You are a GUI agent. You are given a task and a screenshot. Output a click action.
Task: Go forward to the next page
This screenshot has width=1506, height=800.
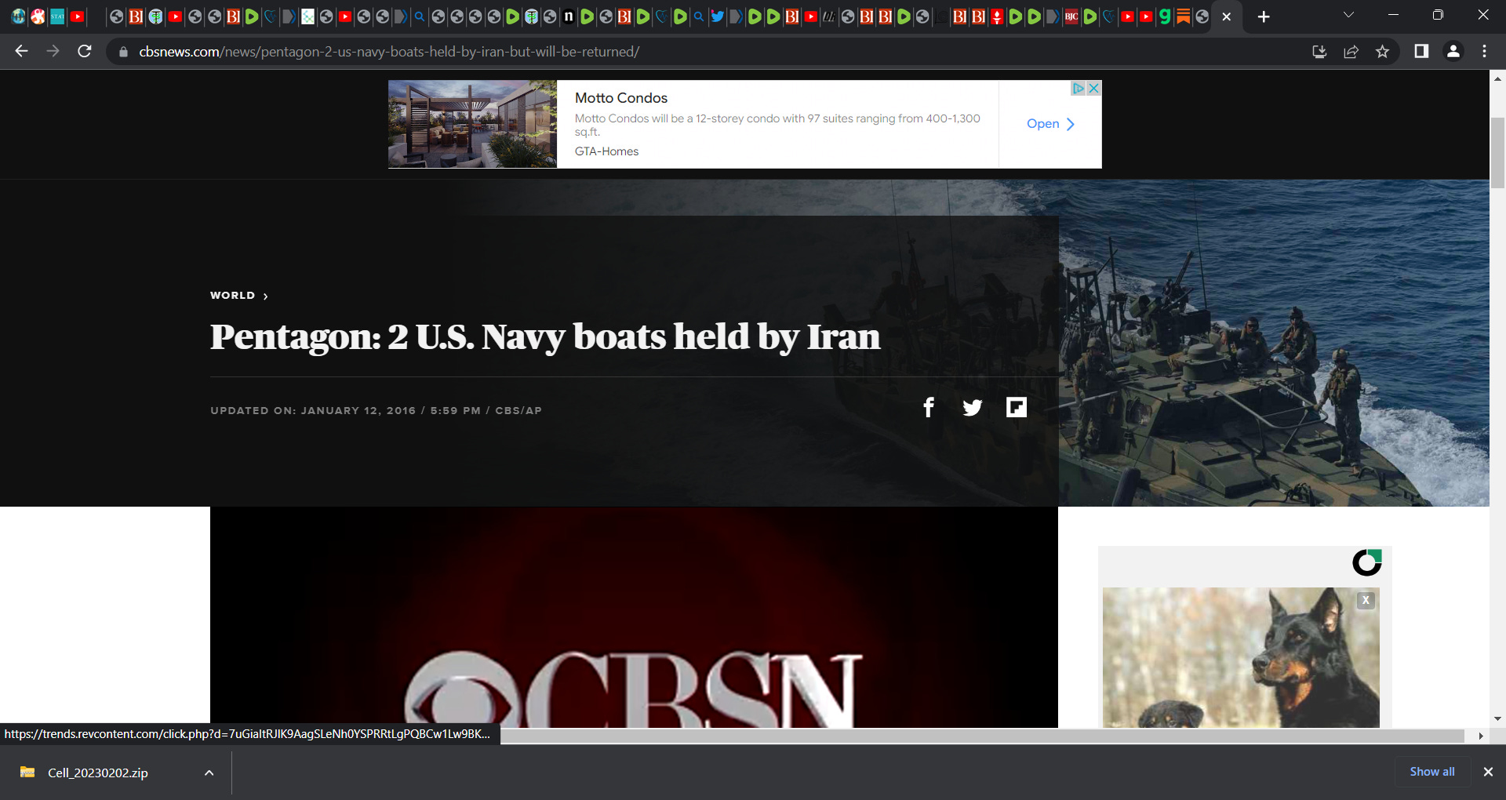coord(53,51)
